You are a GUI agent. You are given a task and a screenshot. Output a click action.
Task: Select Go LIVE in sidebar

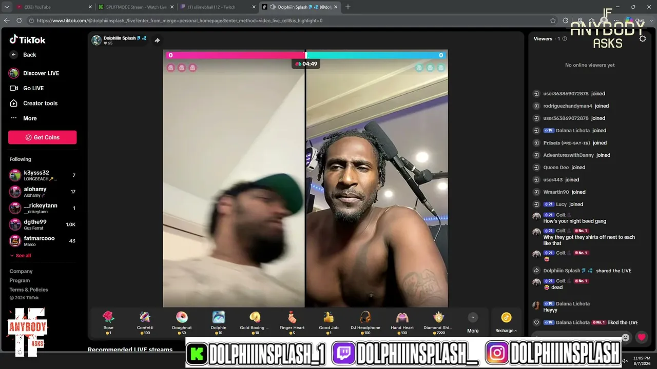(27, 88)
